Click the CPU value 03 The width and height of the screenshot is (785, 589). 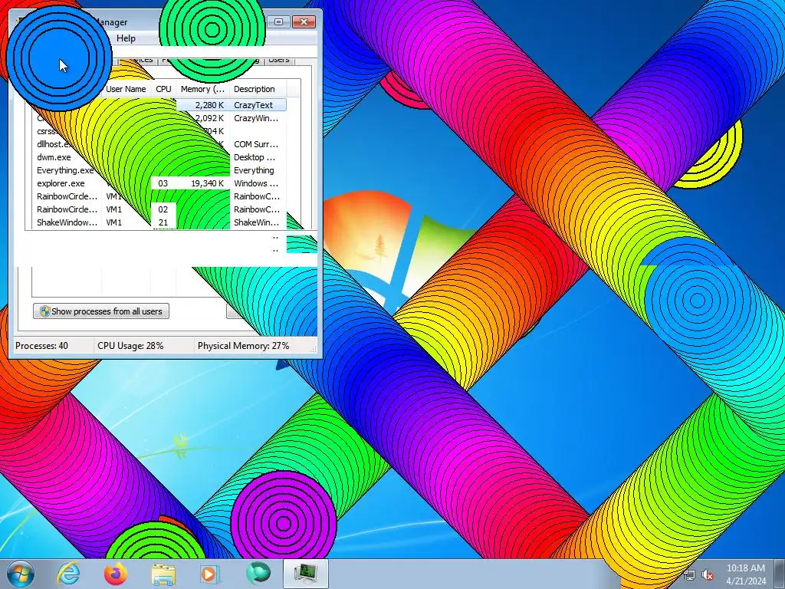pyautogui.click(x=163, y=183)
